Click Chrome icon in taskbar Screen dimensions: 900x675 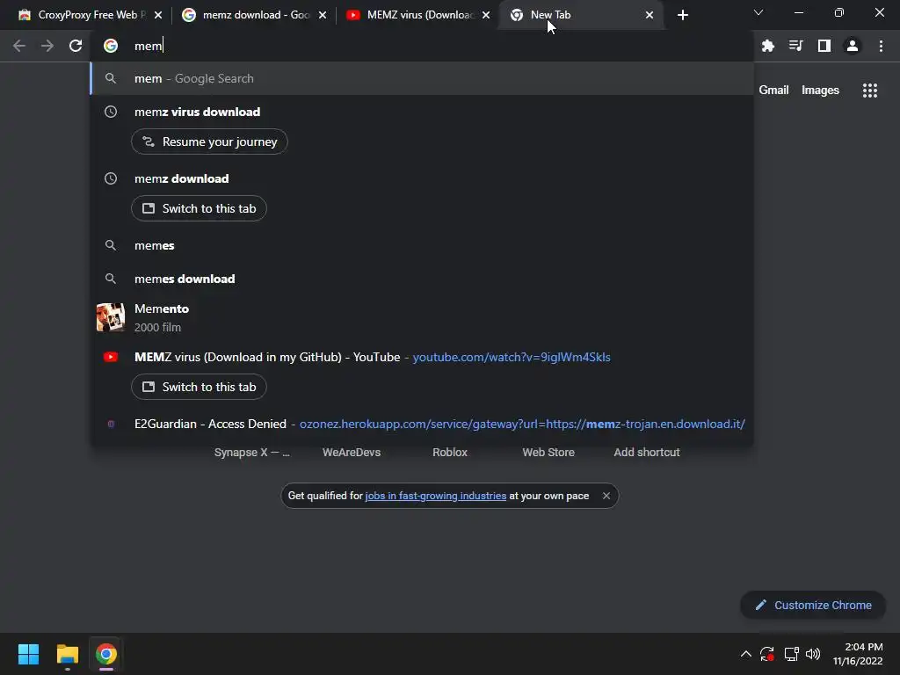105,654
